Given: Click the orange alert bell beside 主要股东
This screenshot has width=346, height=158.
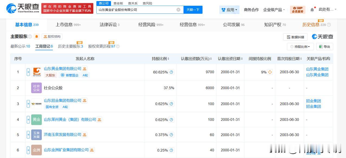Looking at the screenshot, I should point(37,37).
